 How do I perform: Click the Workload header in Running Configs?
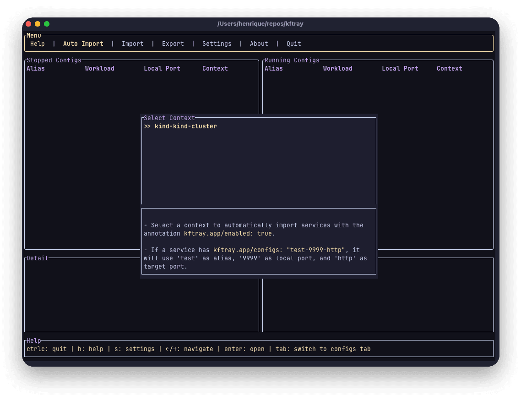click(337, 68)
